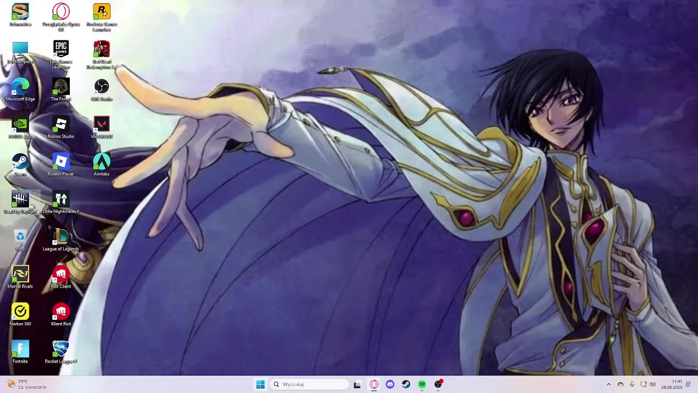The width and height of the screenshot is (698, 393).
Task: Select The Forest desktop icon
Action: tap(61, 90)
